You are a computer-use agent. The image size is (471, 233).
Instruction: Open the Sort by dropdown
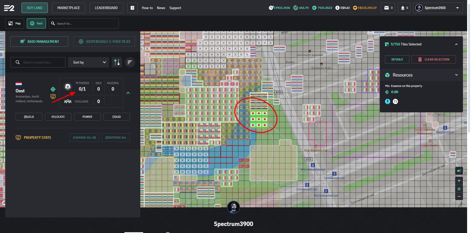[89, 62]
